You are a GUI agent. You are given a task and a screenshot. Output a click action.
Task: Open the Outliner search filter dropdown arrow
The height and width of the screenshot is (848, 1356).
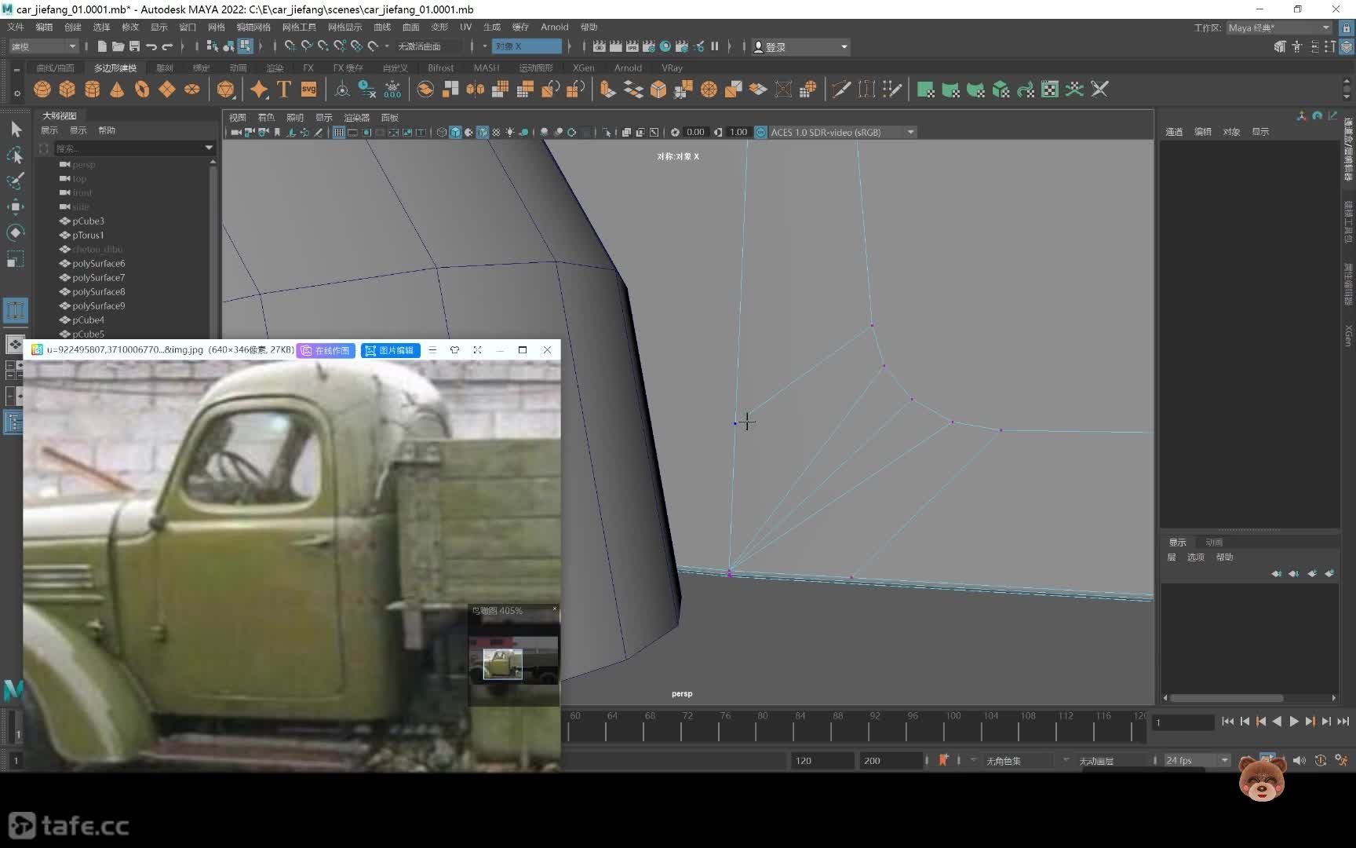pos(209,148)
